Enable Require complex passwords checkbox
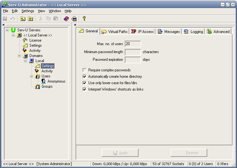This screenshot has height=168, width=237. click(x=84, y=70)
